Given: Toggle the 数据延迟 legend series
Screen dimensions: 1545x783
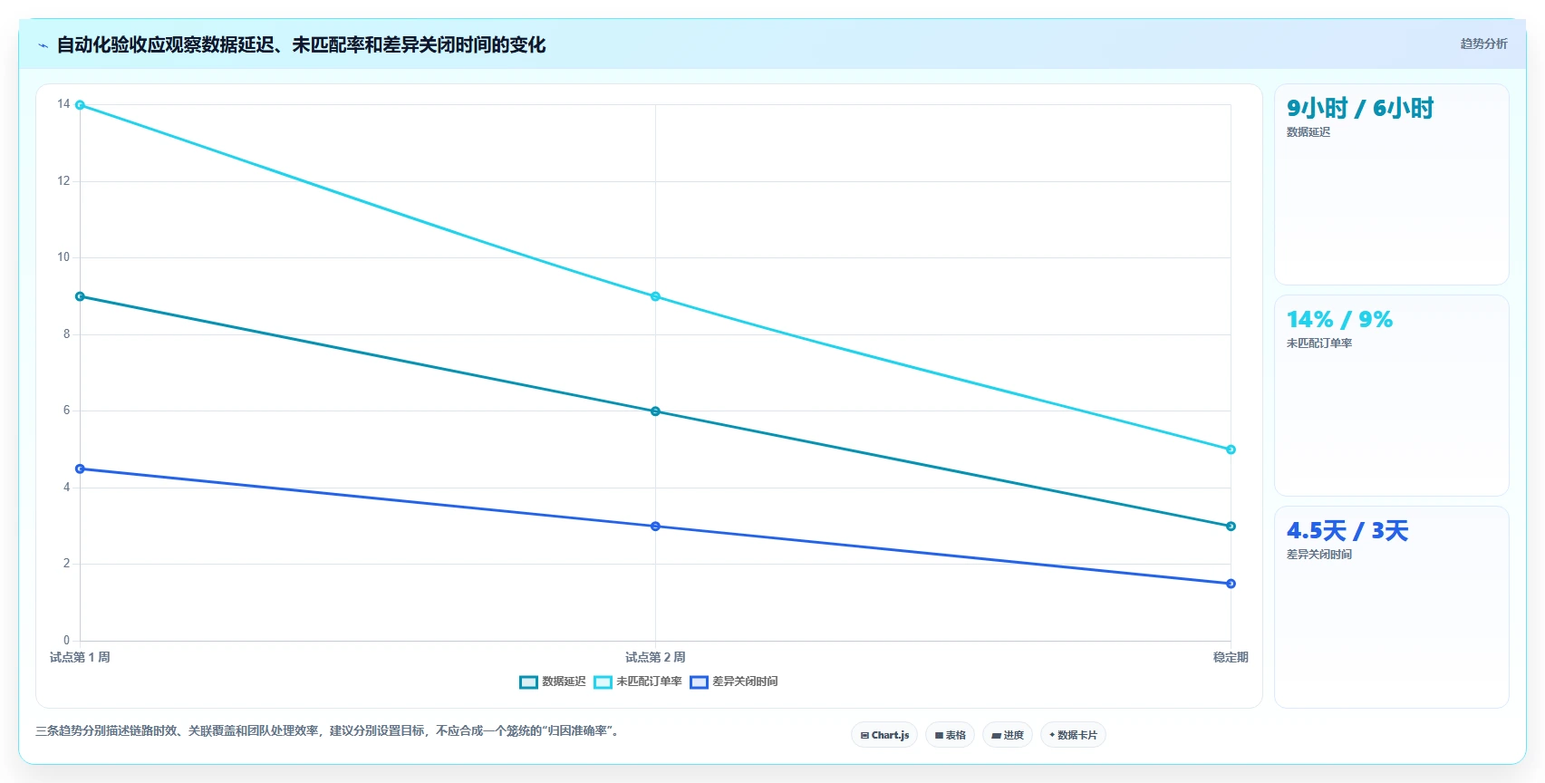Looking at the screenshot, I should (x=553, y=681).
